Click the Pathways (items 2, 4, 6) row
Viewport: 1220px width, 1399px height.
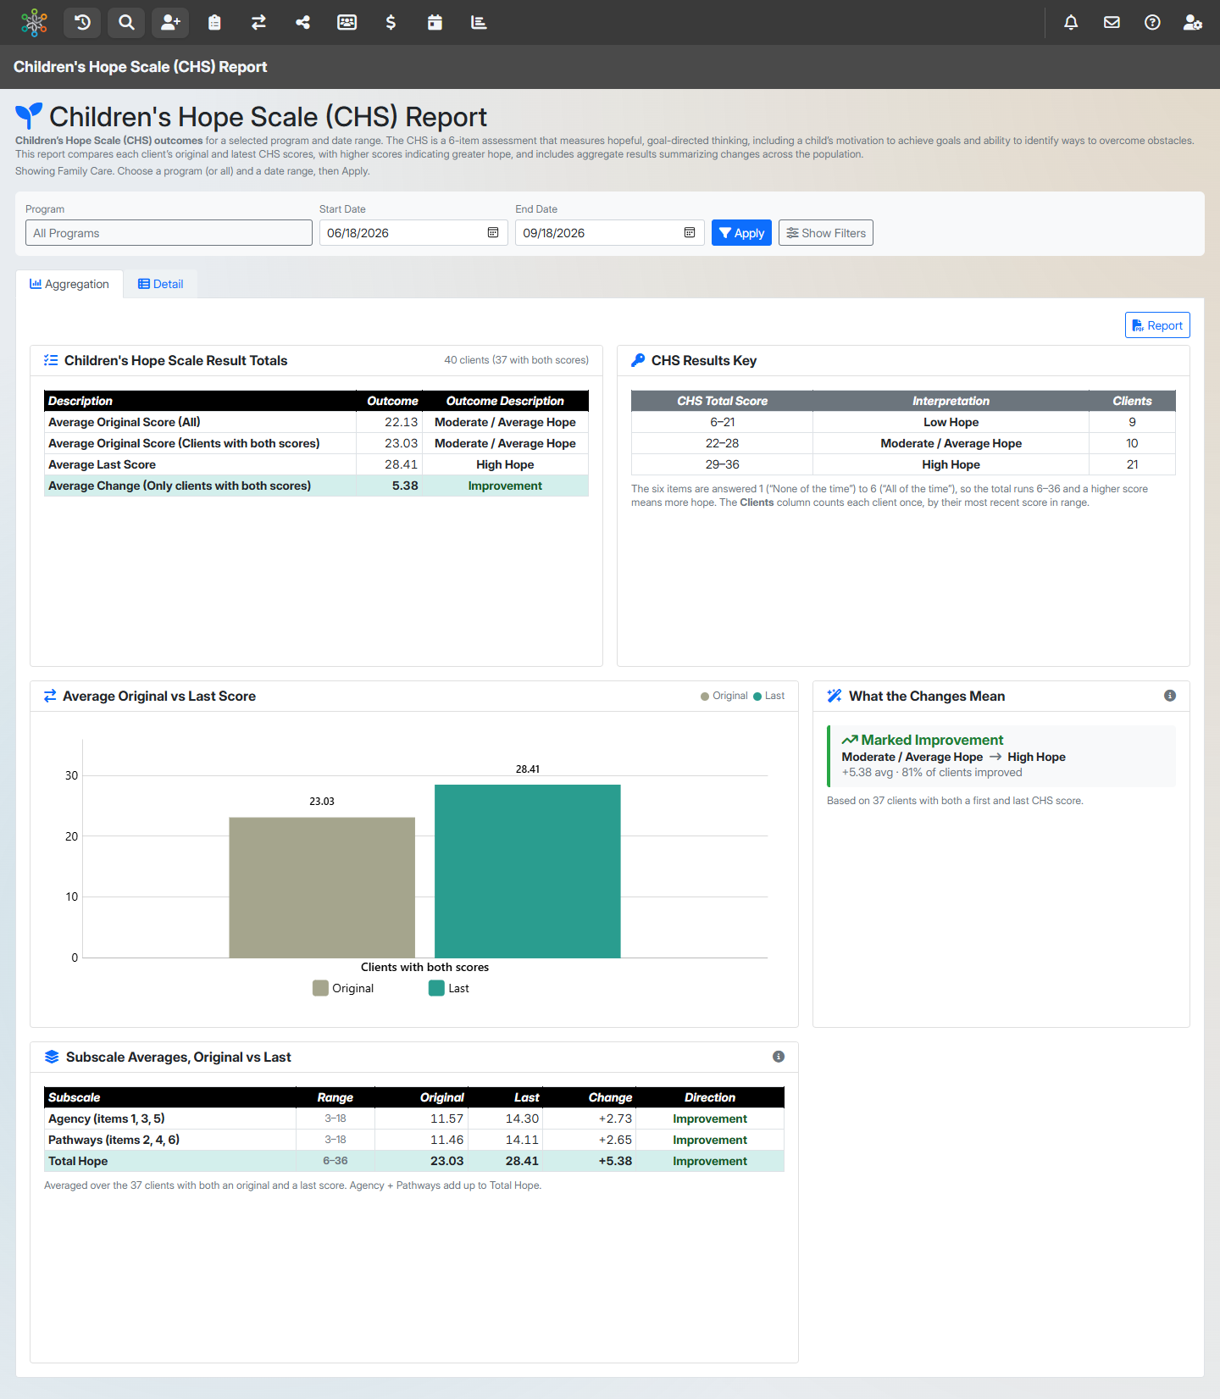[x=414, y=1140]
